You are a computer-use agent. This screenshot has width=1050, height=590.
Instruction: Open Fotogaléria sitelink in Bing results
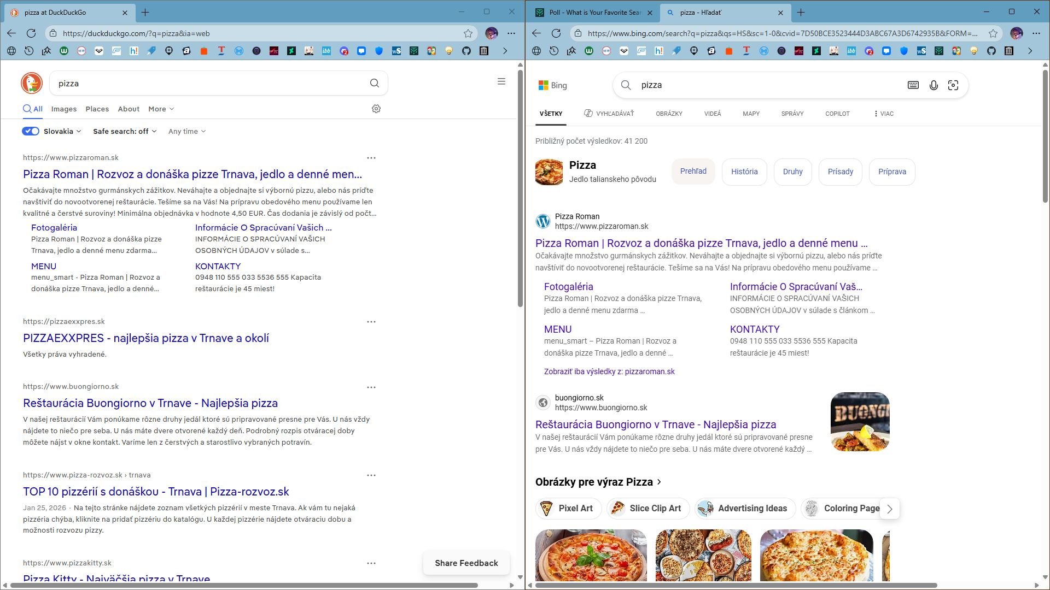pos(569,286)
